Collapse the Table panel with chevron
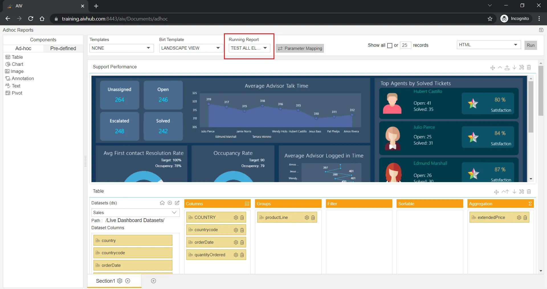This screenshot has height=289, width=547. [x=503, y=192]
